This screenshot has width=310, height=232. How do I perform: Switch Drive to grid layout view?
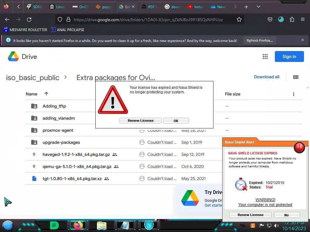[295, 77]
